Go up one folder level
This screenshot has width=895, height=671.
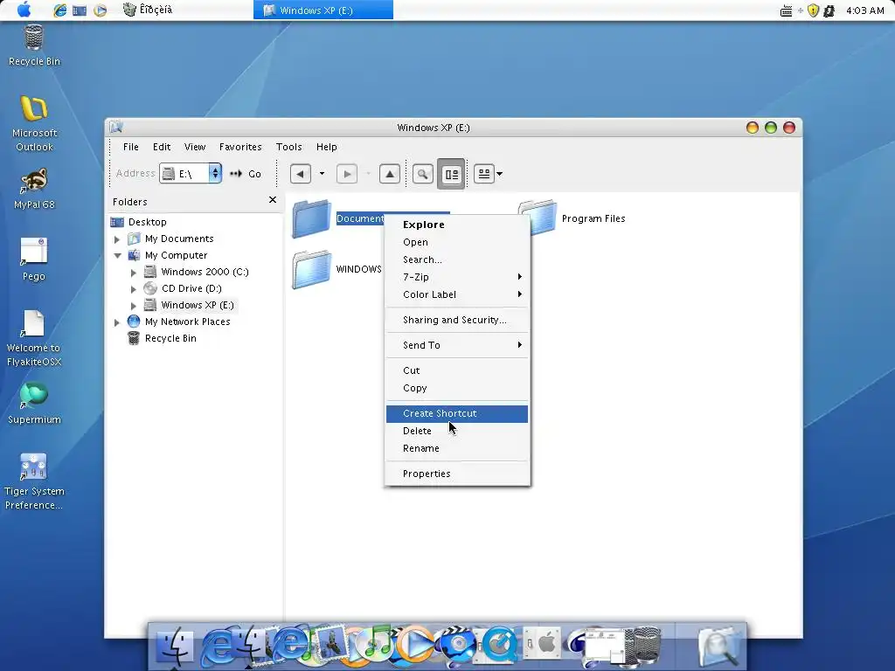click(390, 174)
